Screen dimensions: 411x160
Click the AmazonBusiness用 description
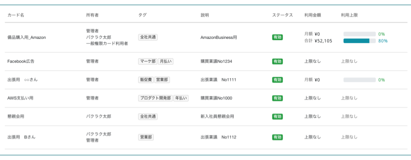(219, 38)
